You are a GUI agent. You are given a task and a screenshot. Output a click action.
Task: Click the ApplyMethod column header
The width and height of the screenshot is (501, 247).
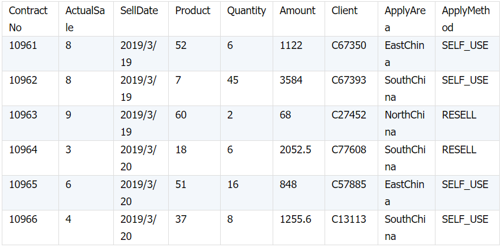(465, 19)
